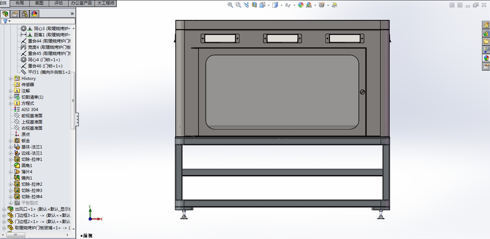The height and width of the screenshot is (239, 490).
Task: Select the 原点 origin item
Action: click(x=22, y=134)
